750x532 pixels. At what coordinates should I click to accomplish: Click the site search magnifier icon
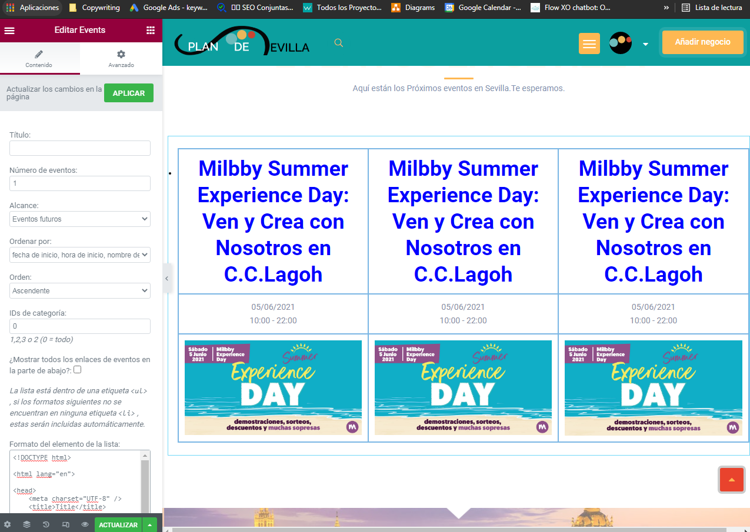pyautogui.click(x=338, y=42)
